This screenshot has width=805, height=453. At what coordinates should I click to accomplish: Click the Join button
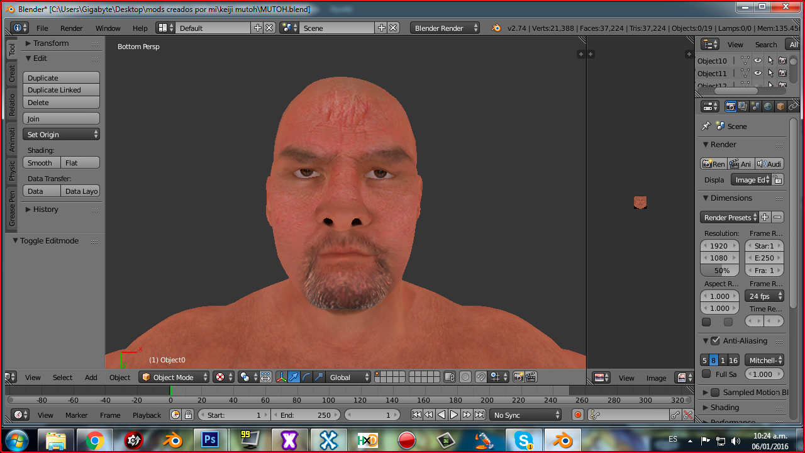(62, 118)
